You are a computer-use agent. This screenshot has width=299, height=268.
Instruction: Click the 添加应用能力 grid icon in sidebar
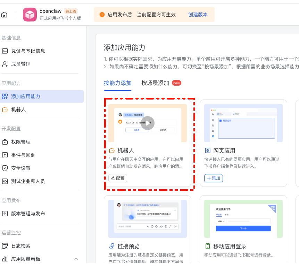click(x=5, y=96)
